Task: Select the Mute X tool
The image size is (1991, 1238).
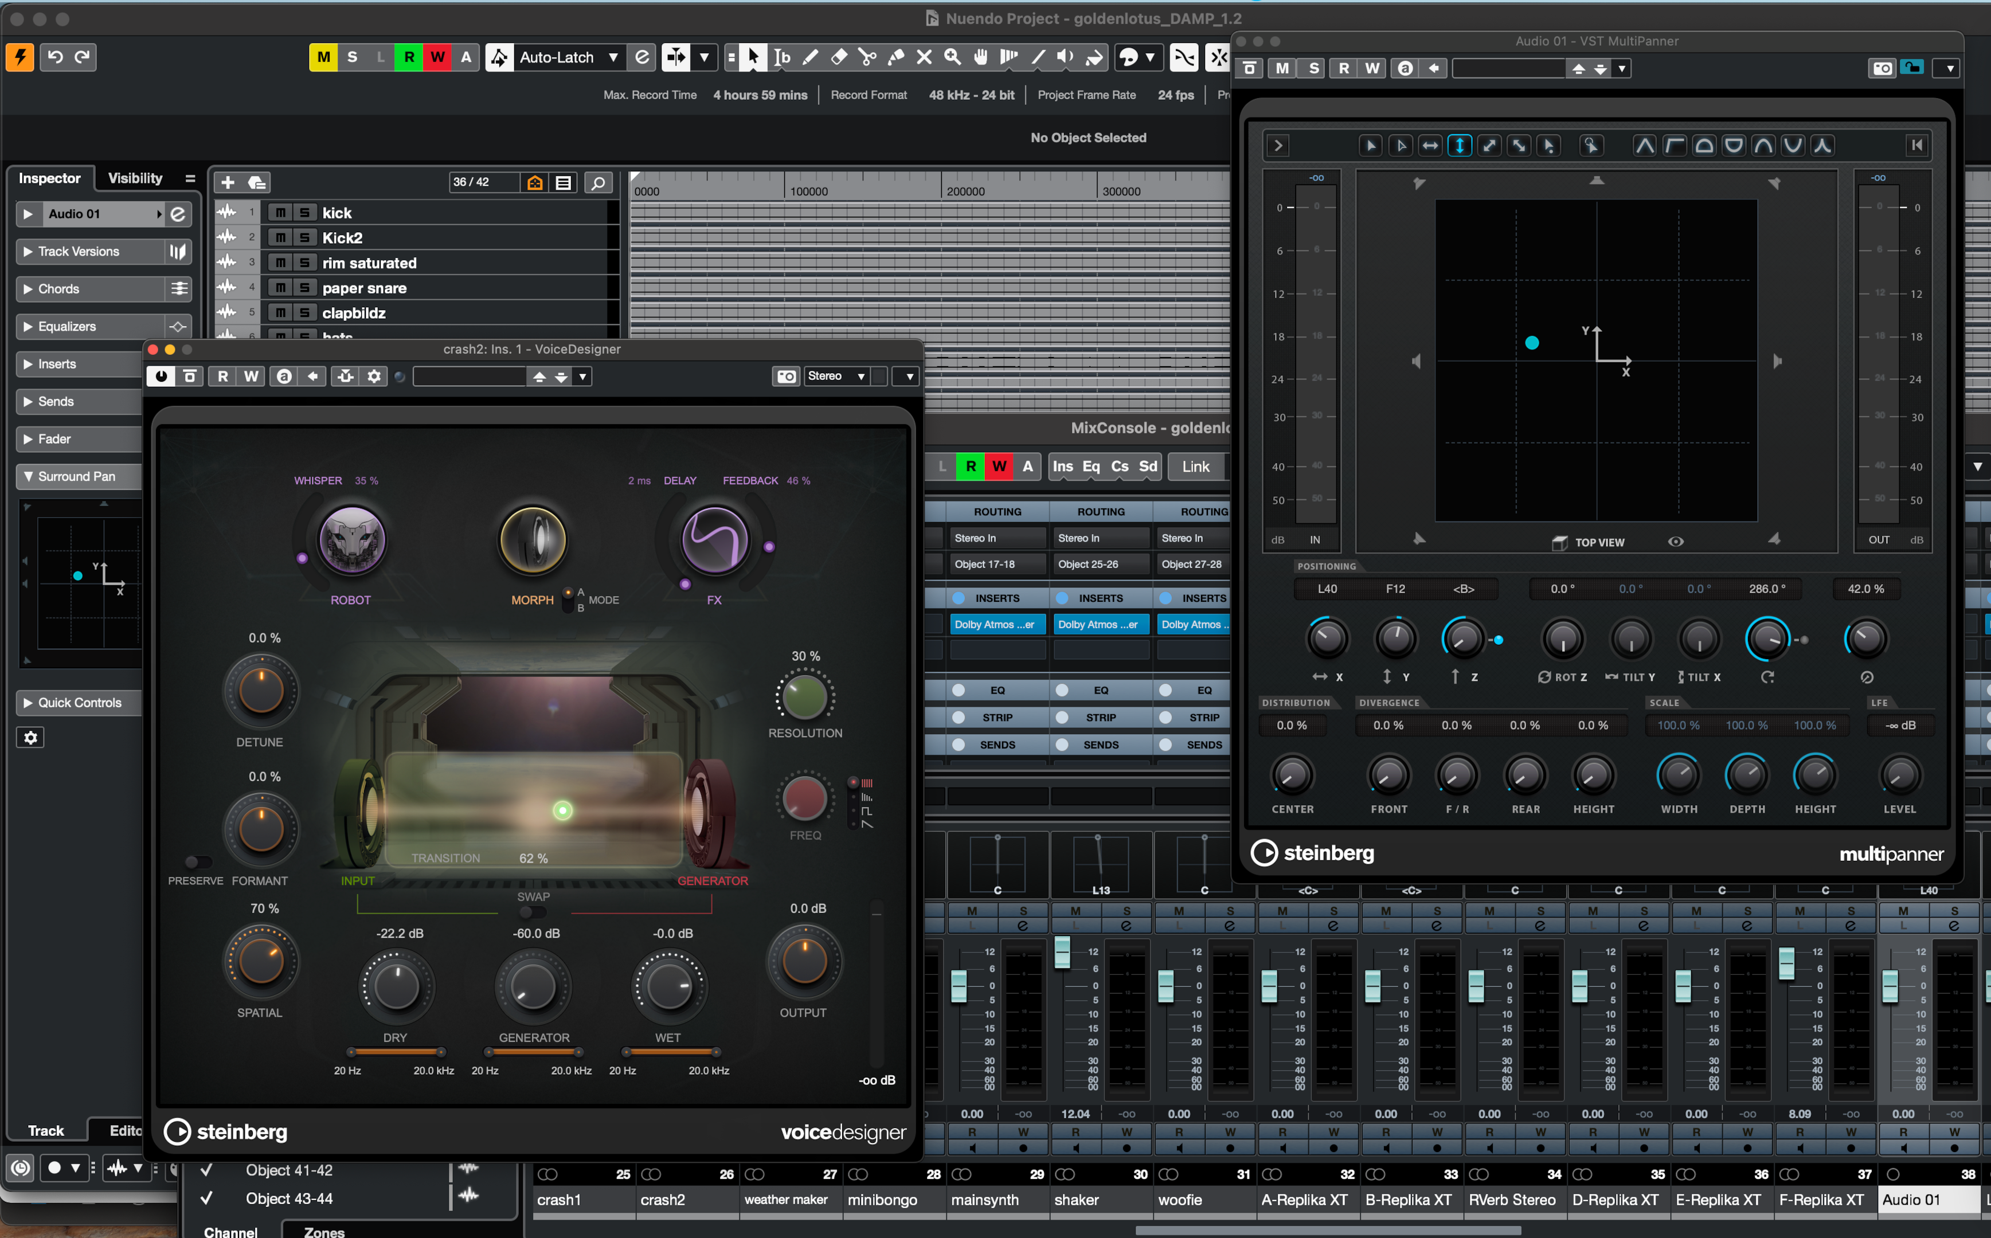Action: (x=924, y=57)
